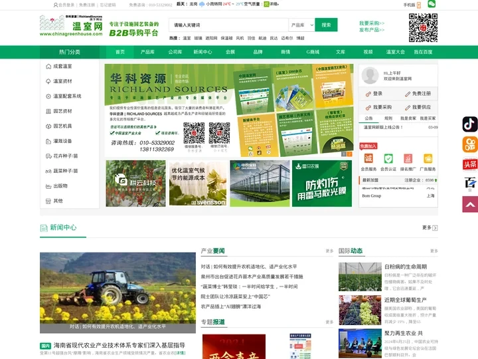Click the 免费加入 red badge
Viewport: 478px width, 359px height.
coord(368,146)
